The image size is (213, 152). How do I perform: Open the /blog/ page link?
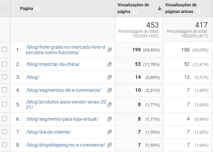pos(32,77)
